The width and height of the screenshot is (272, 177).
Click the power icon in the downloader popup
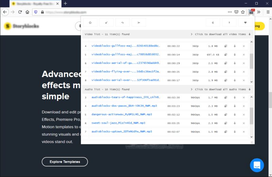(90, 22)
